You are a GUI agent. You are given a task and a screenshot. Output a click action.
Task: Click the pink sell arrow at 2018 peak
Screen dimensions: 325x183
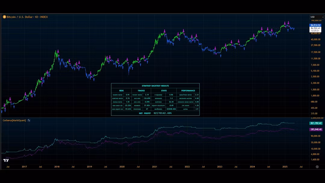coord(57,51)
